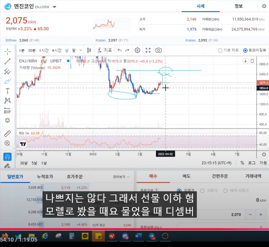Toggle 로그 log scale
269x247 pixels.
click(252, 163)
